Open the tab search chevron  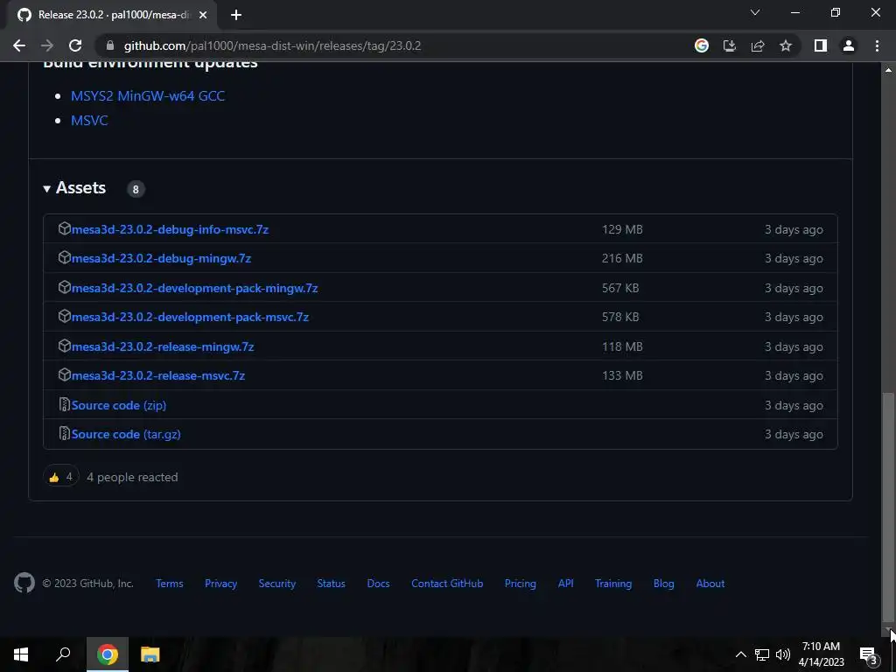point(755,12)
